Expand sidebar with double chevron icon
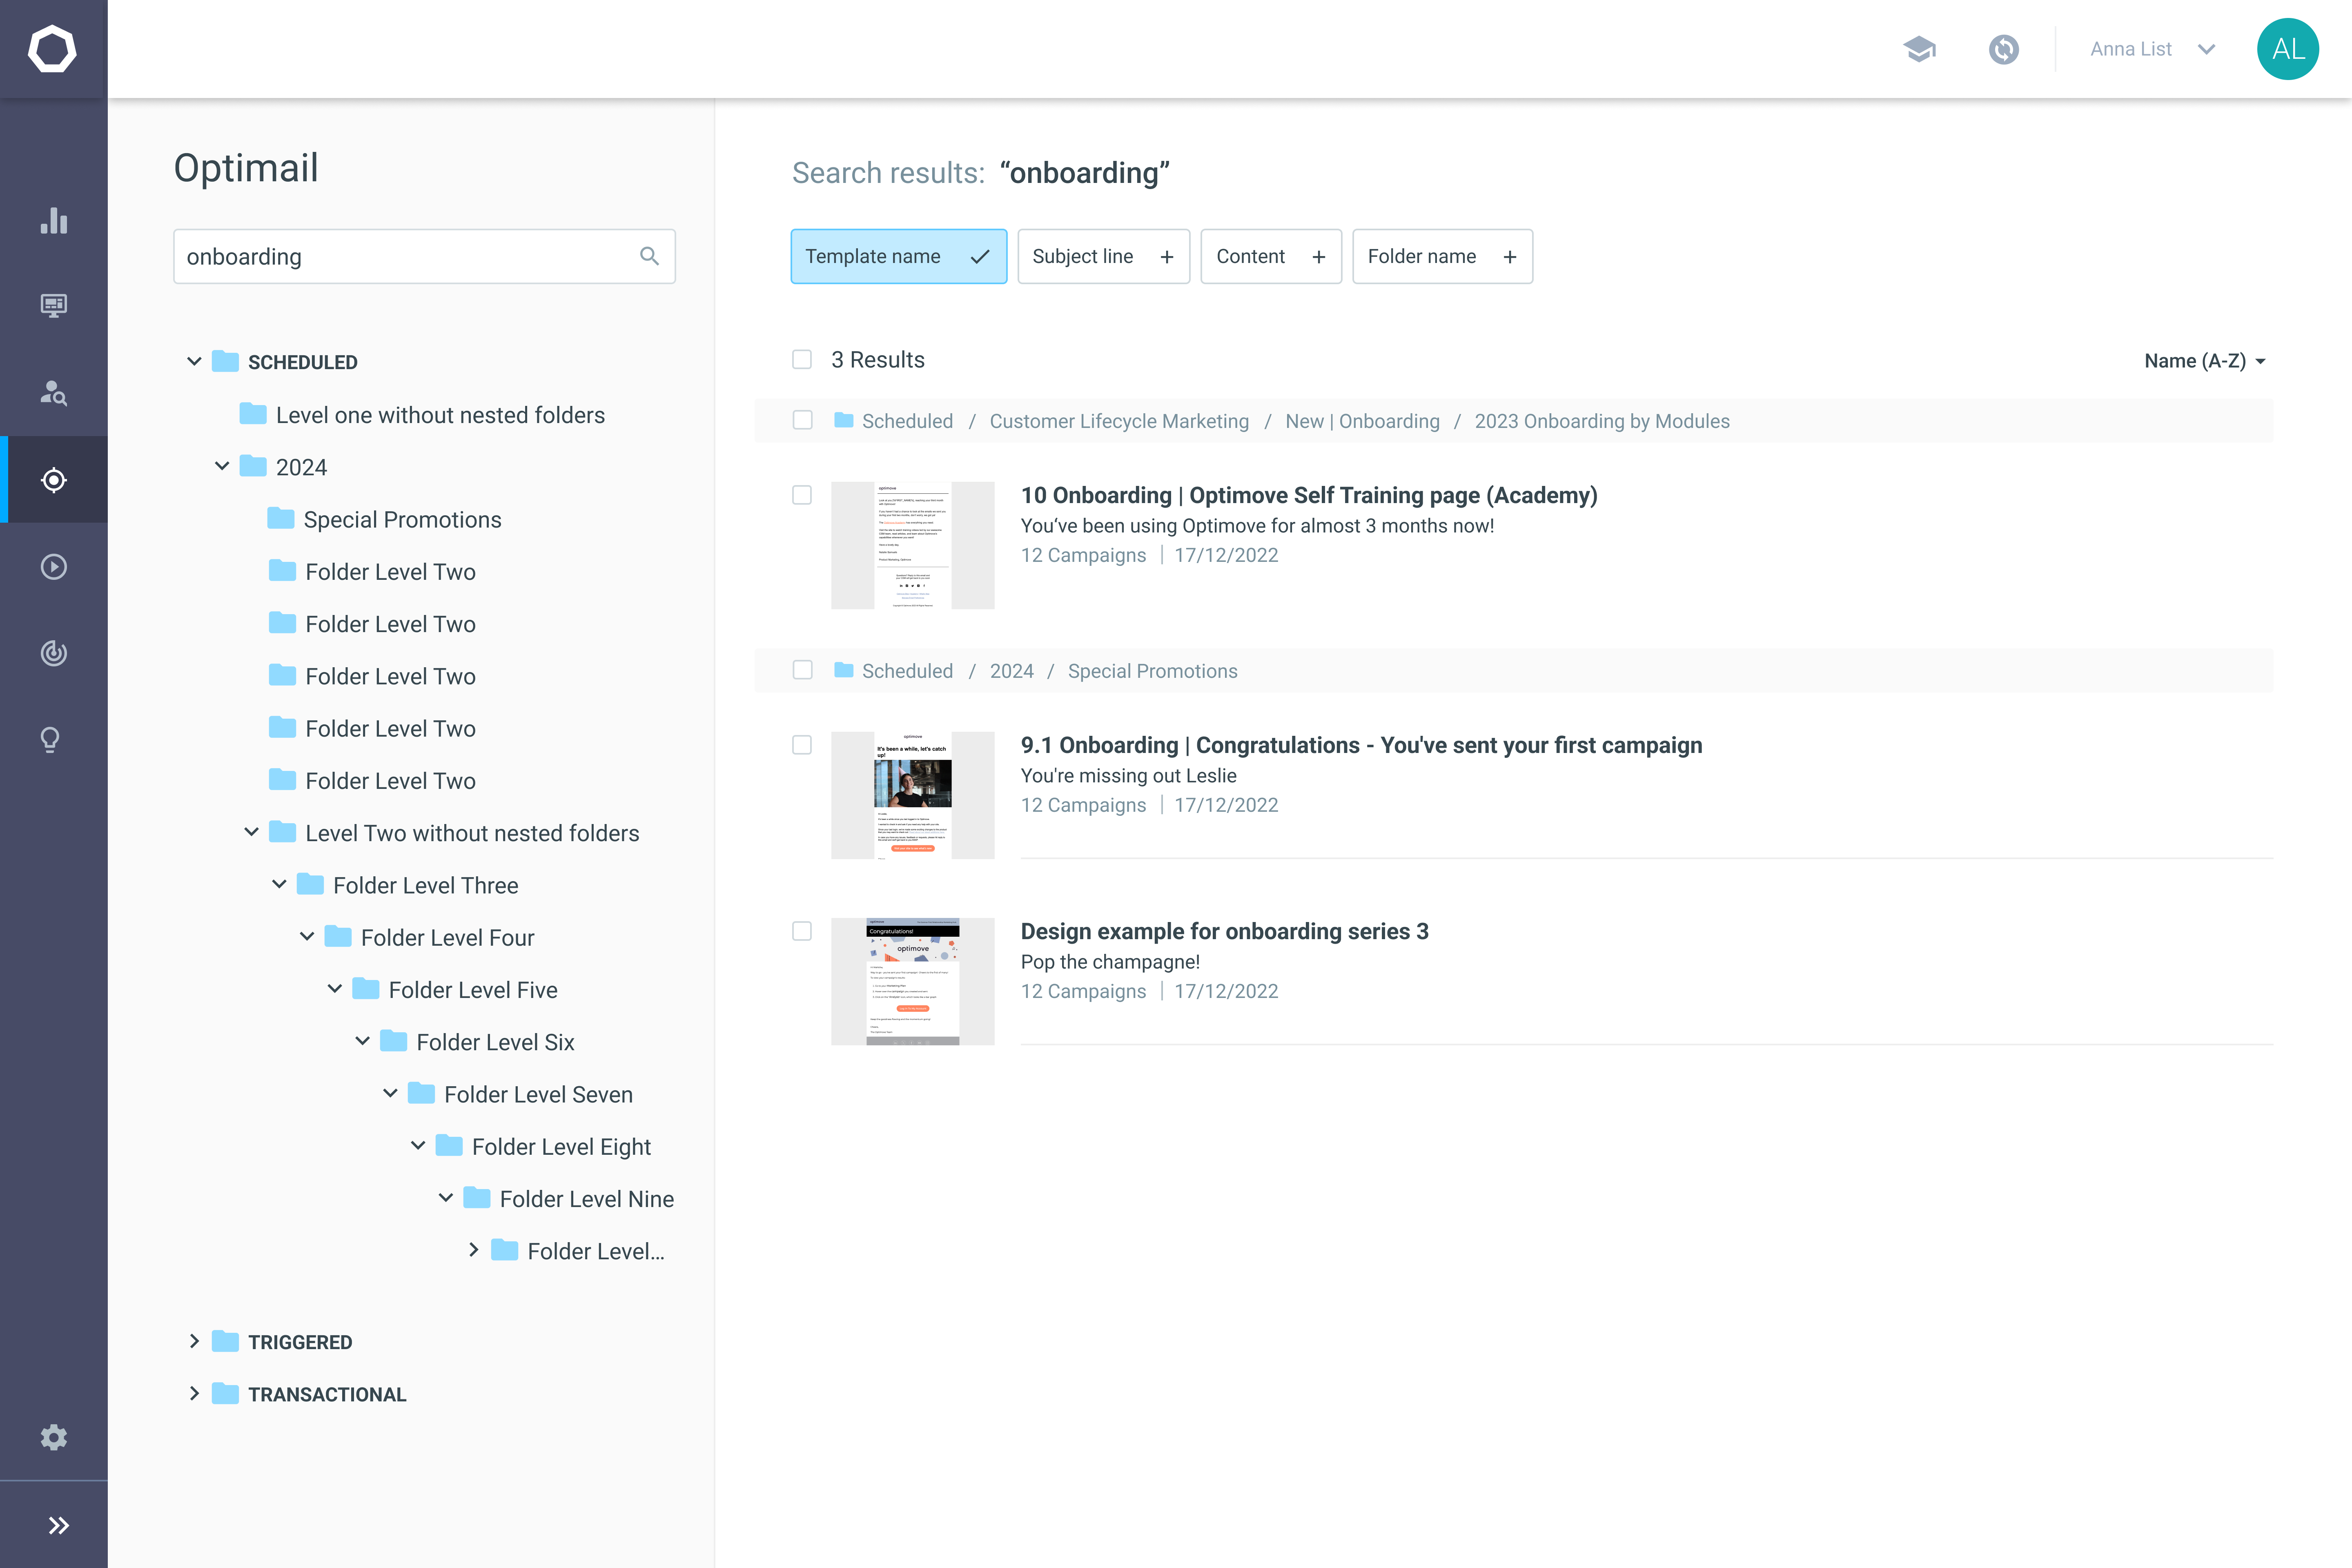Screen dimensions: 2352x1568 (59, 1525)
